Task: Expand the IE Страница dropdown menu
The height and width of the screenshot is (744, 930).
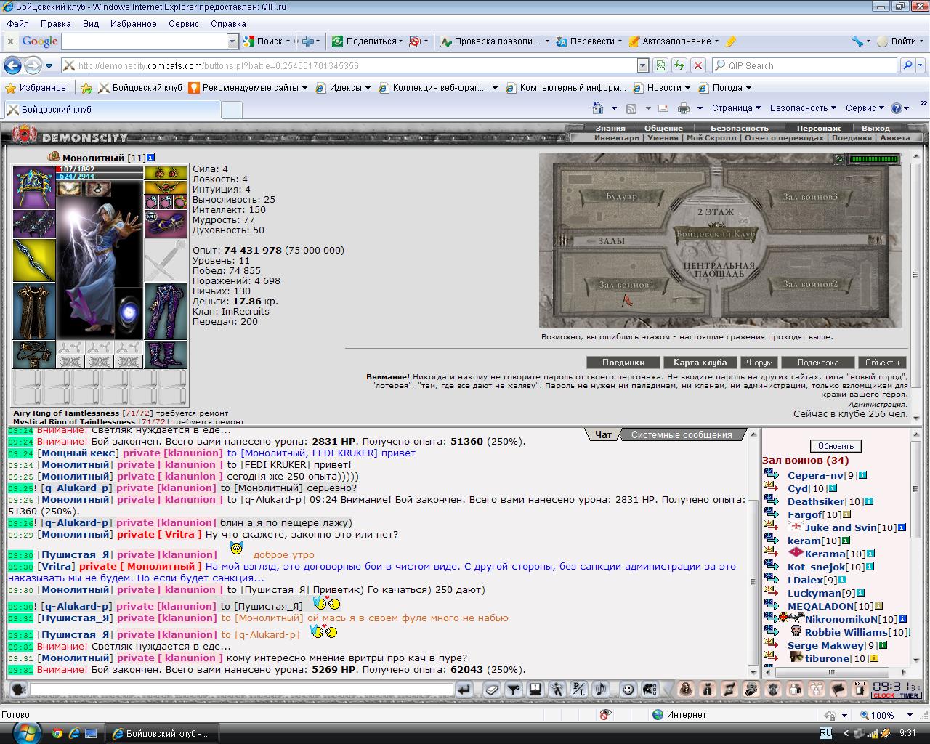Action: (x=736, y=108)
